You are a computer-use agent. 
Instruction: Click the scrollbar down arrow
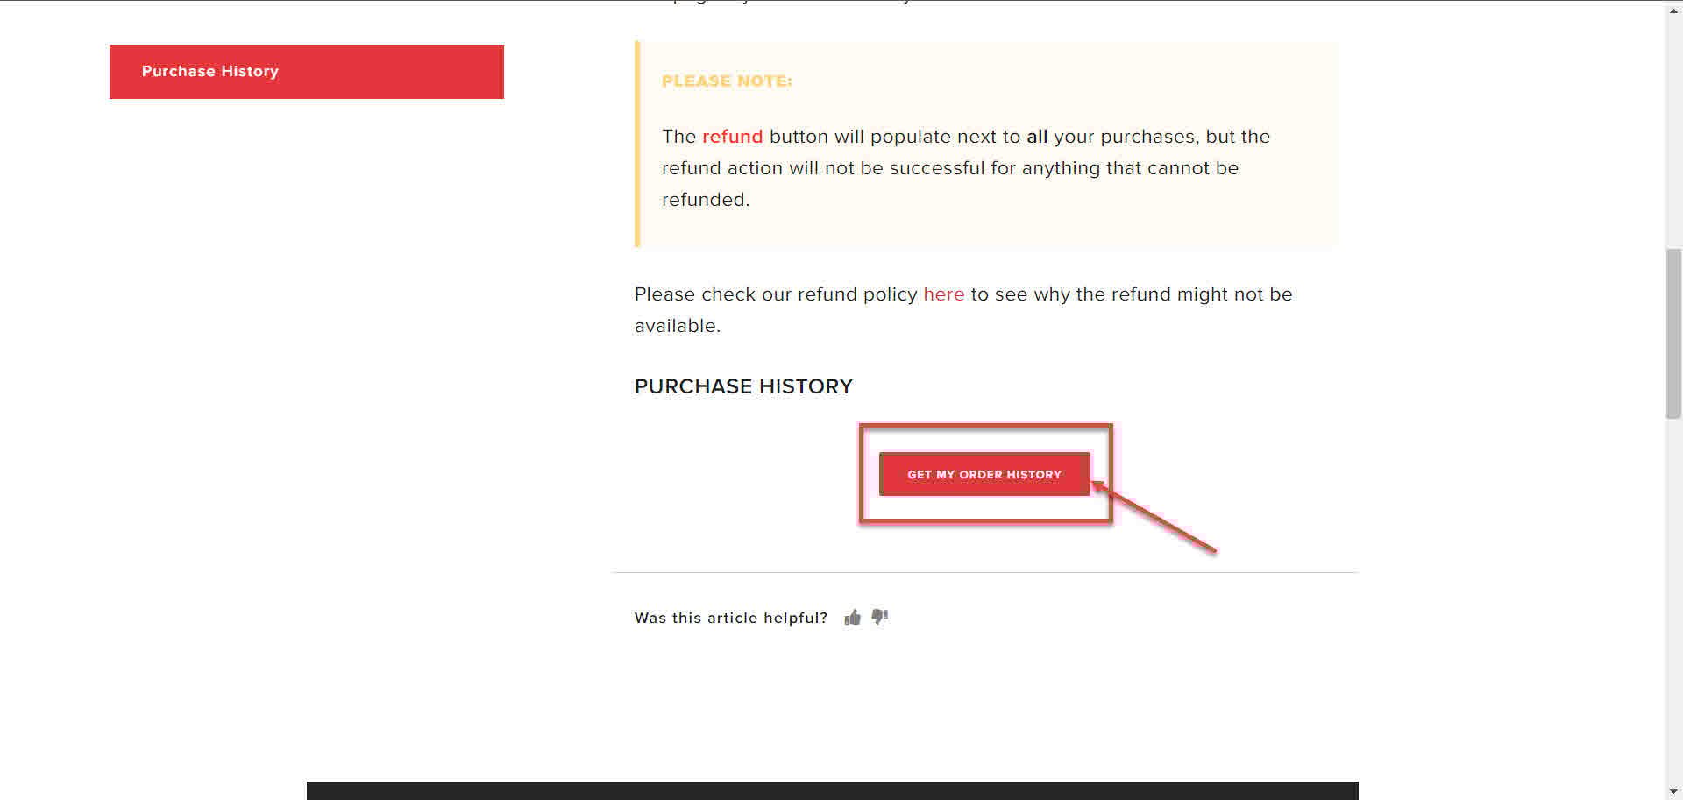[1673, 792]
